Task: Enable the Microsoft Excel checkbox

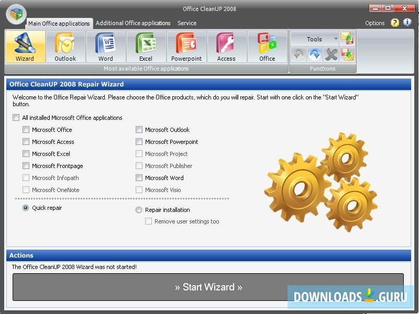Action: [x=26, y=154]
